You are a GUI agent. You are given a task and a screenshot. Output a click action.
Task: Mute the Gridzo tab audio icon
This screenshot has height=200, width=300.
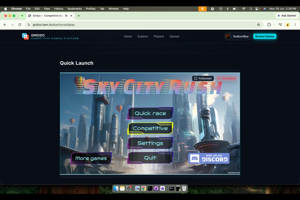click(x=66, y=16)
